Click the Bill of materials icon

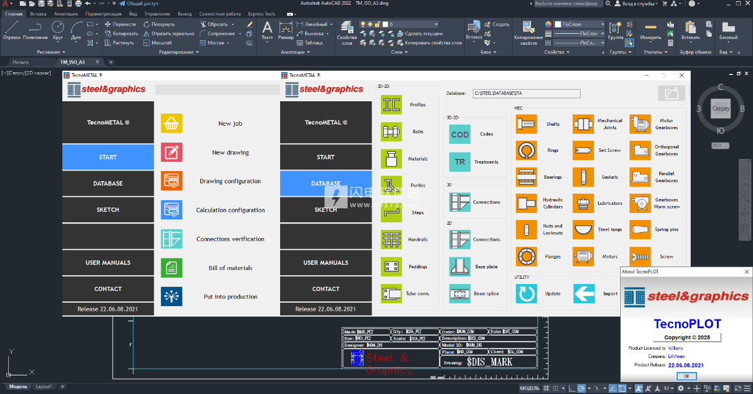point(171,268)
